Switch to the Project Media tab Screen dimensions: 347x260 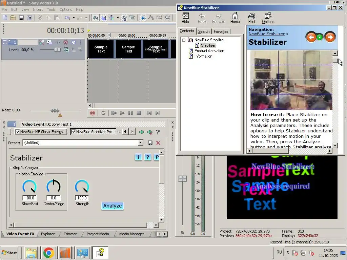pyautogui.click(x=98, y=234)
